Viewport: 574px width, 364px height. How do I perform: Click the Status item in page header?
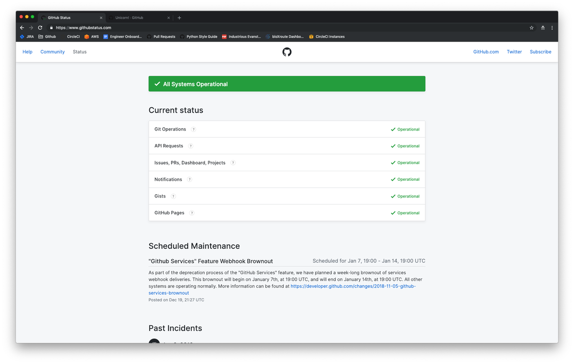click(80, 52)
